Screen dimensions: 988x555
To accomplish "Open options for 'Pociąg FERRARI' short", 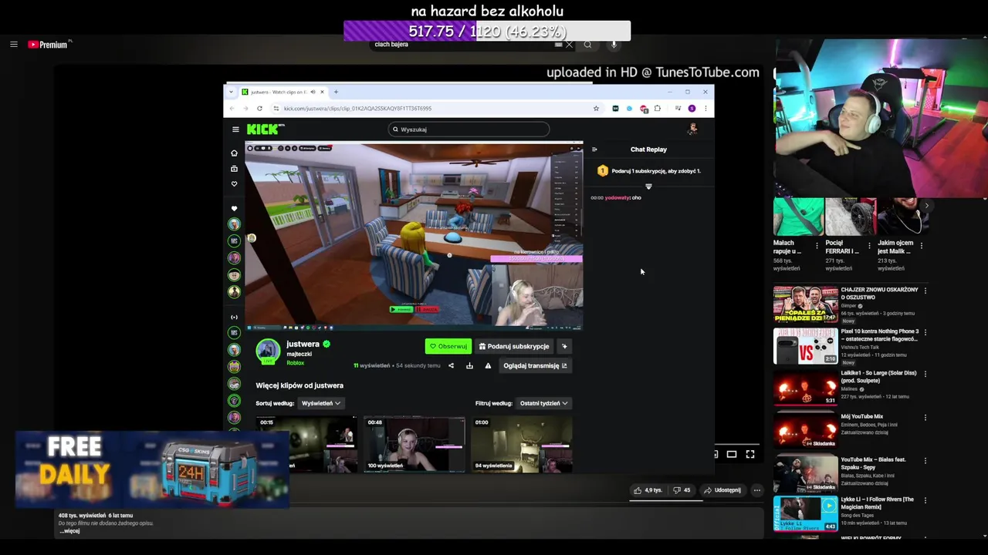I will coord(870,246).
